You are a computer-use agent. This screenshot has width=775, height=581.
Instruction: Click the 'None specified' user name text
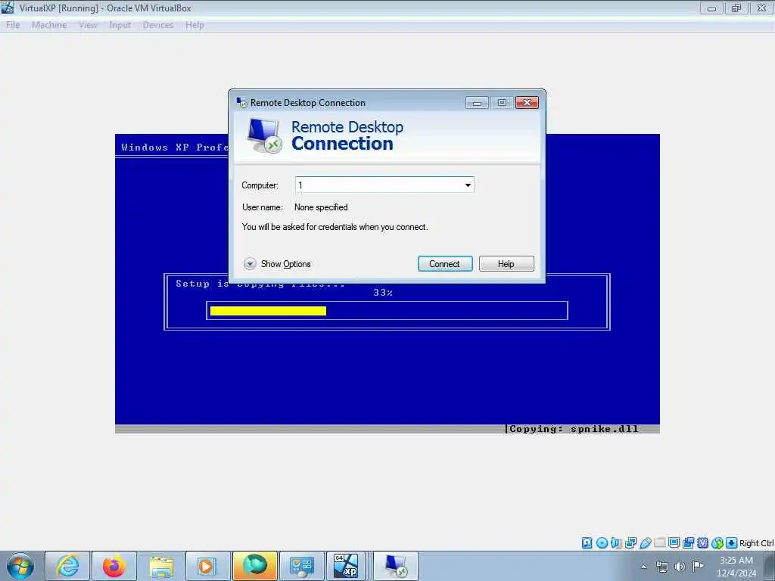321,207
